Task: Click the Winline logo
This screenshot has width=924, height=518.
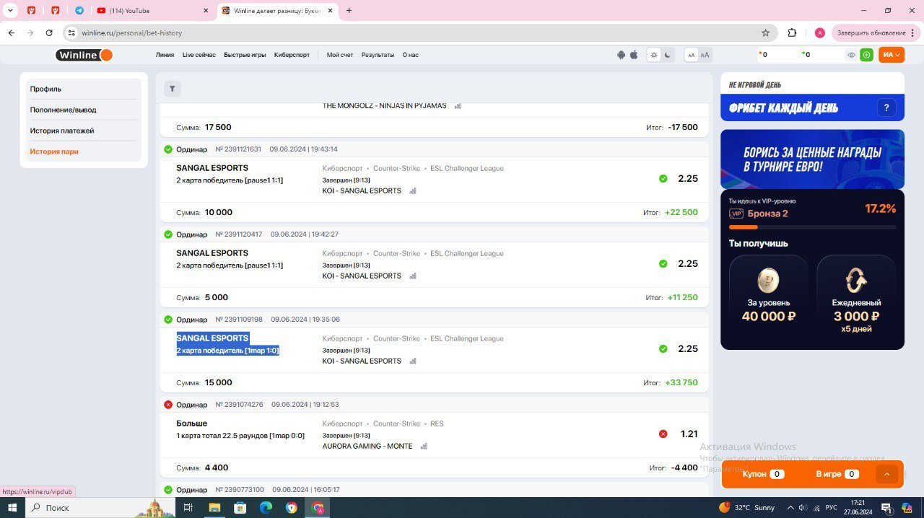Action: [84, 55]
